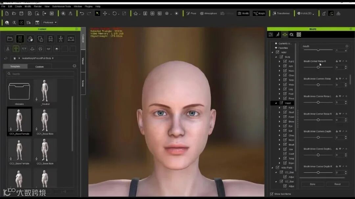Viewport: 355px width, 199px height.
Task: Click the InstaLOD toolbar button
Action: [x=305, y=13]
